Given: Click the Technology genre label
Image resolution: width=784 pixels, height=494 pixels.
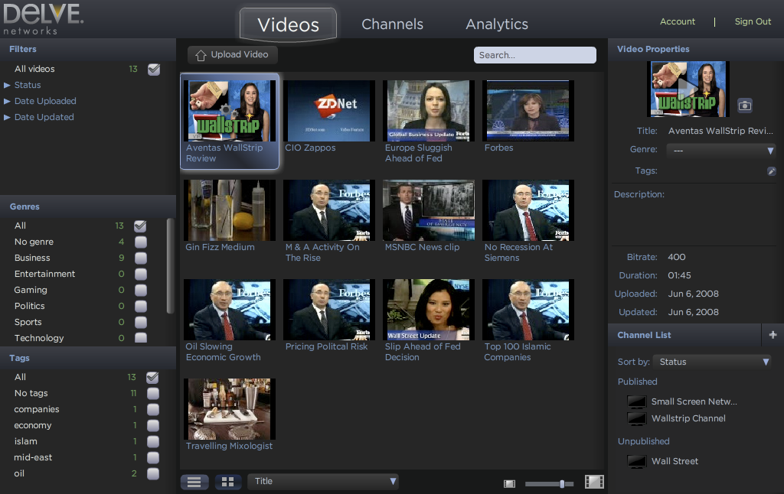Looking at the screenshot, I should coord(39,338).
